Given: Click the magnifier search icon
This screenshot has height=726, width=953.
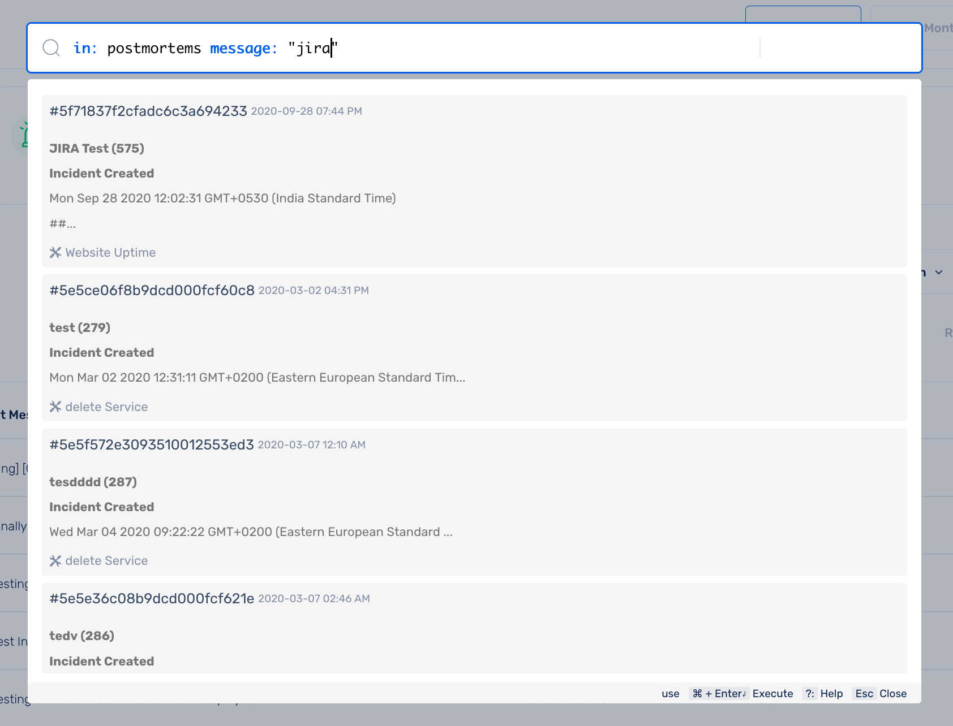Looking at the screenshot, I should pyautogui.click(x=51, y=48).
